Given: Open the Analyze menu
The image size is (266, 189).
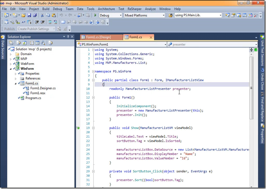Looking at the screenshot, I should tap(150, 9).
